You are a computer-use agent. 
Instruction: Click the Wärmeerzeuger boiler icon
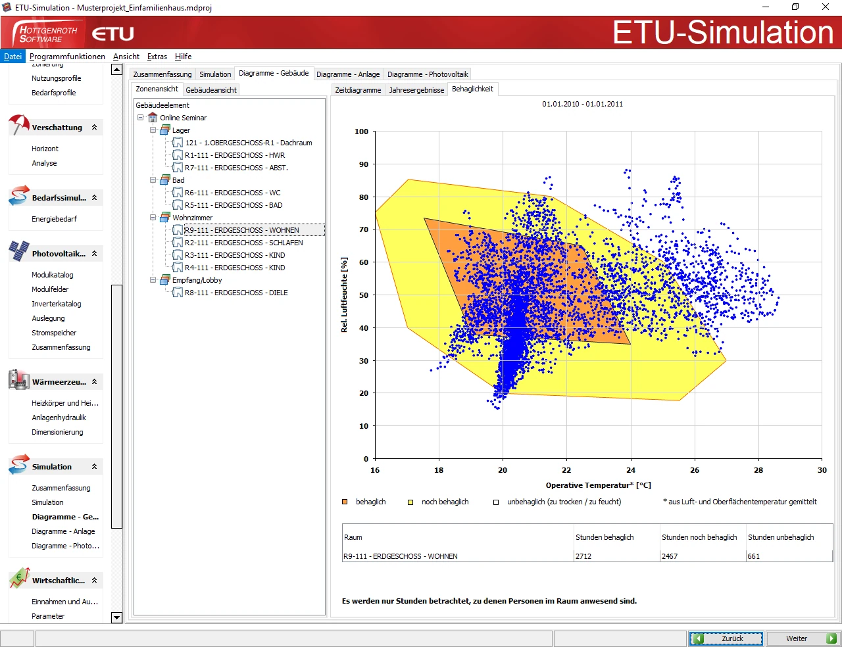(x=19, y=379)
